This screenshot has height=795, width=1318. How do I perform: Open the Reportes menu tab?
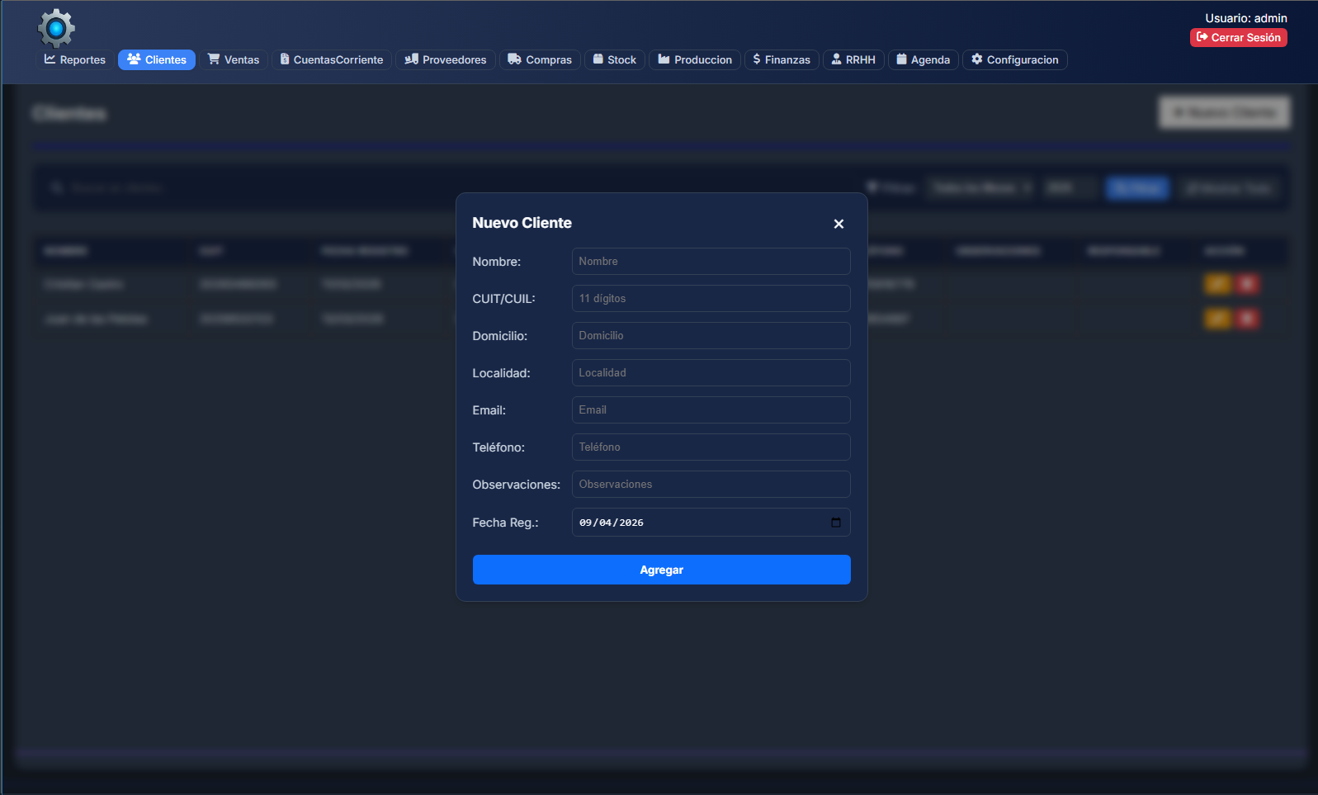pos(75,59)
